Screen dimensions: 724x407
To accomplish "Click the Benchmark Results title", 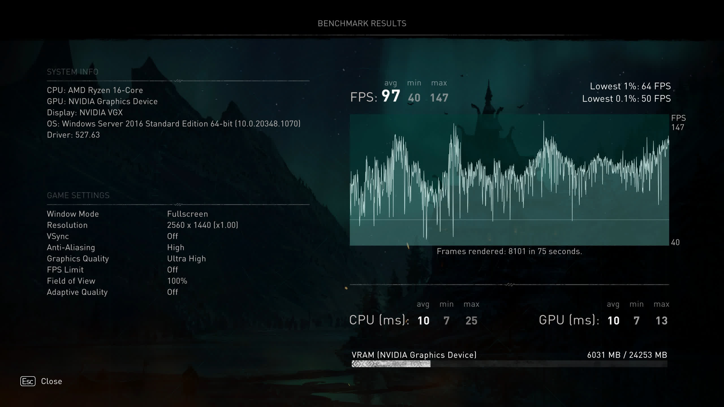I will 362,23.
